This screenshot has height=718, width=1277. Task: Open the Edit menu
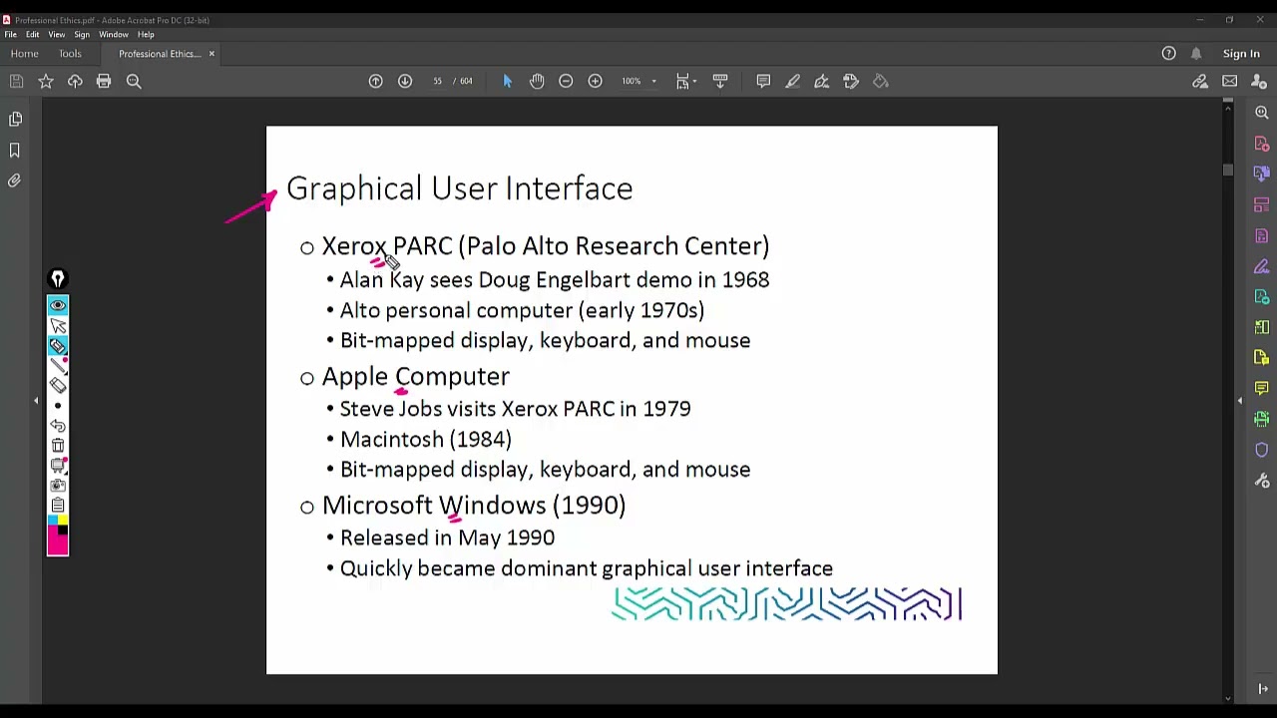(33, 34)
